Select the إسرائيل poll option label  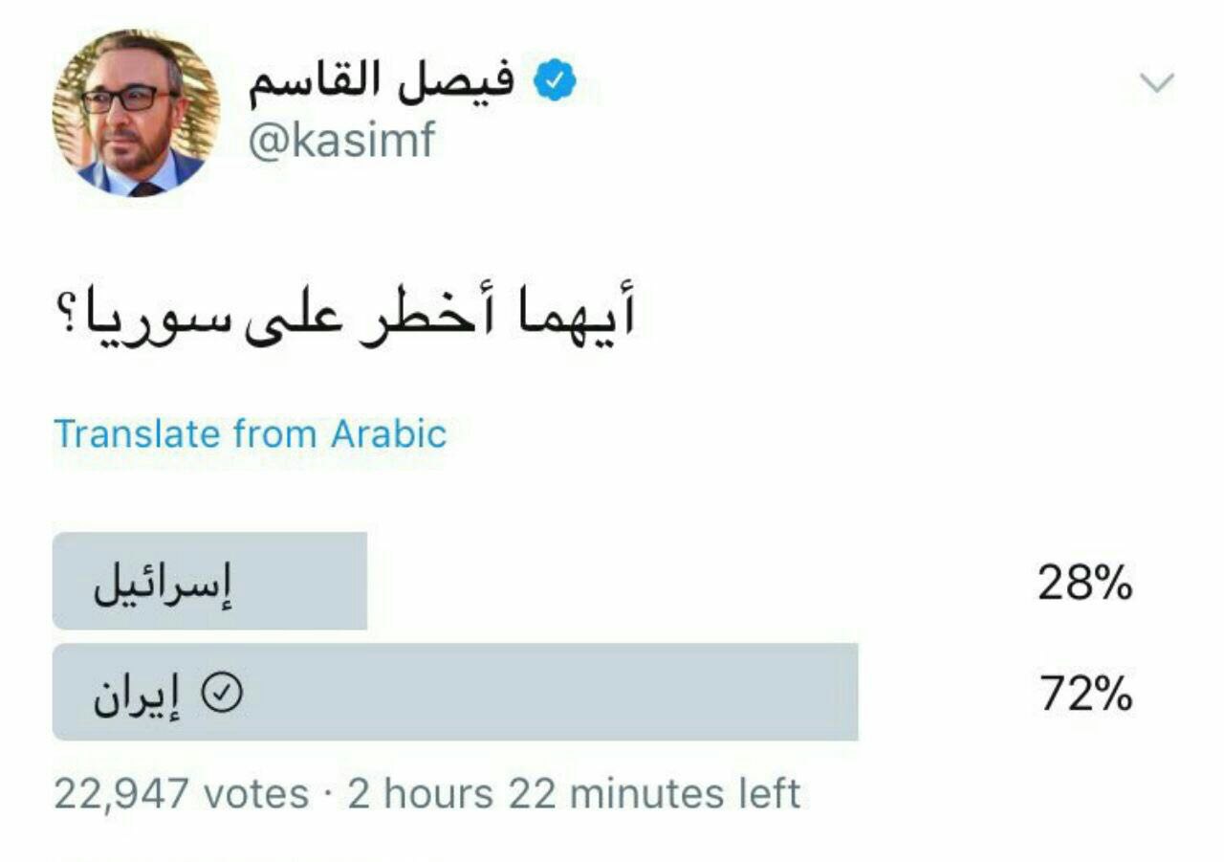pos(164,586)
